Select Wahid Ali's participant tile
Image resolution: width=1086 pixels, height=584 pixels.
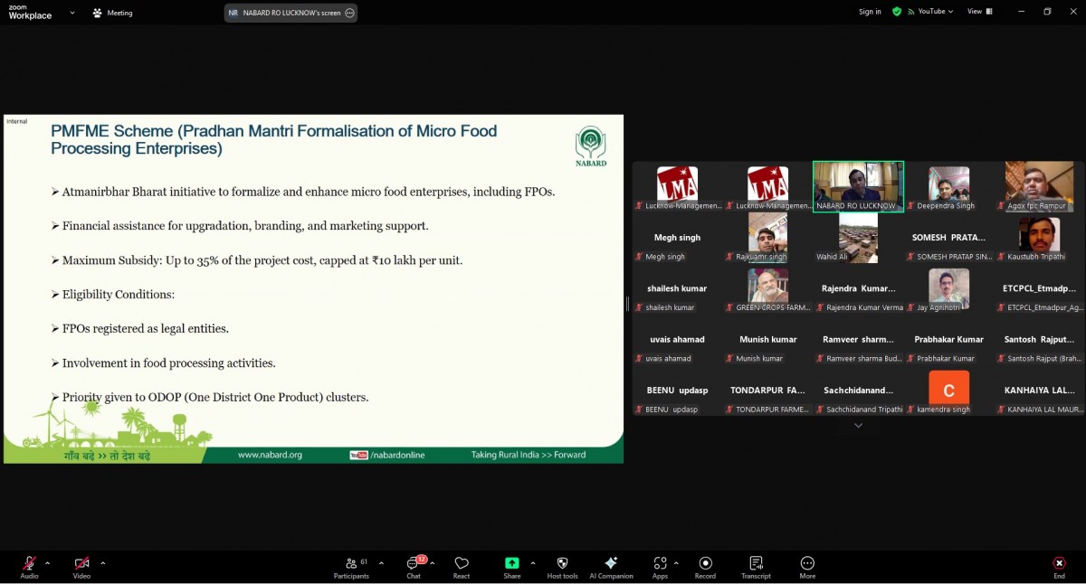858,238
